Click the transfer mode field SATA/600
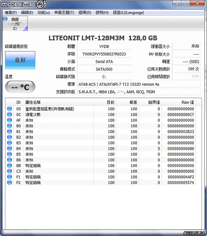The width and height of the screenshot is (207, 236). pyautogui.click(x=104, y=69)
